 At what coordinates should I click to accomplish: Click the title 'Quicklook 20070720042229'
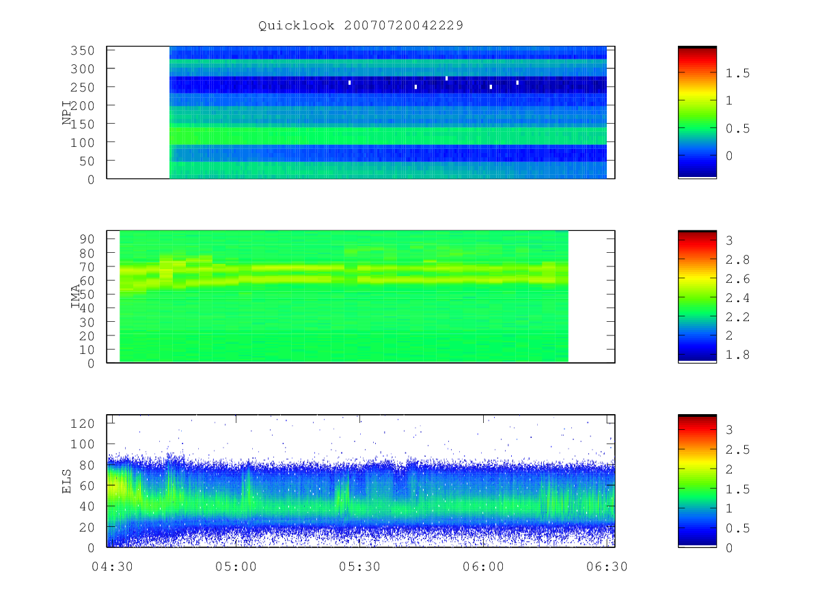tap(361, 26)
